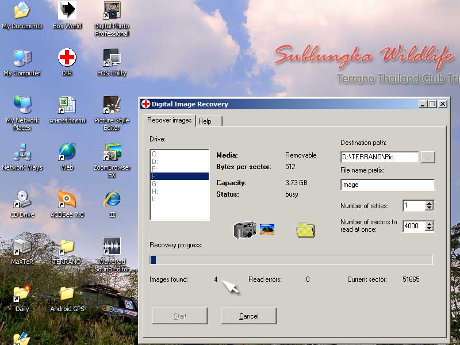Click the recovery progress bar

[291, 260]
